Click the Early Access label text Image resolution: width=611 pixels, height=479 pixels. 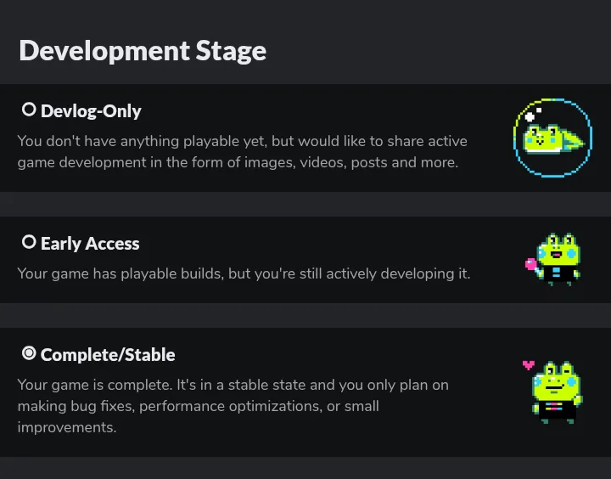(x=90, y=244)
